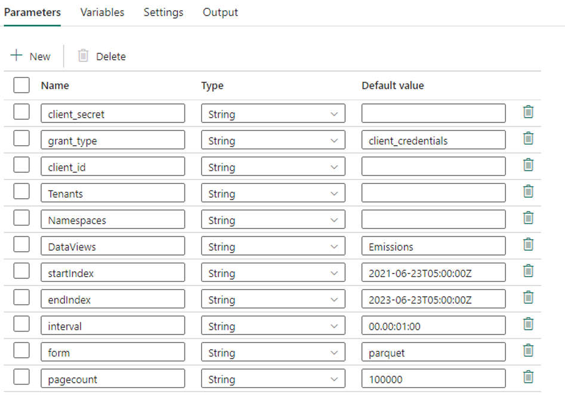Click the empty client_id default value field
The width and height of the screenshot is (565, 396).
click(x=434, y=166)
